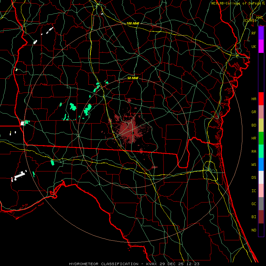The height and width of the screenshot is (266, 266).
Task: Click the ND black legend swatch
Action: point(261,230)
